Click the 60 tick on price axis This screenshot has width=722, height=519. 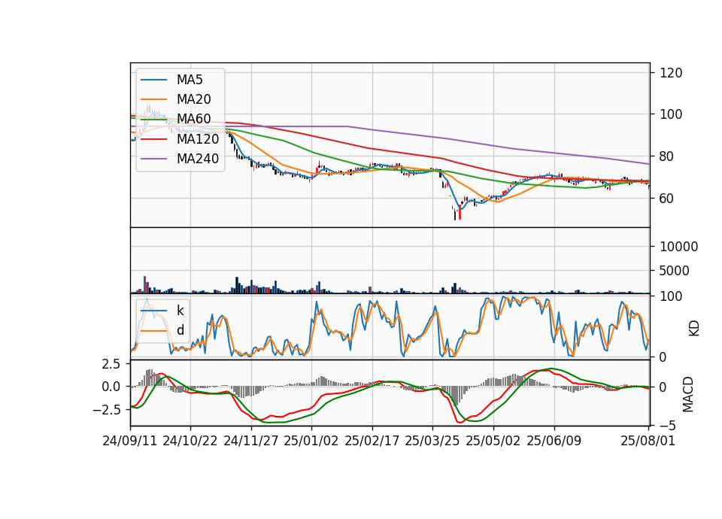pyautogui.click(x=667, y=199)
